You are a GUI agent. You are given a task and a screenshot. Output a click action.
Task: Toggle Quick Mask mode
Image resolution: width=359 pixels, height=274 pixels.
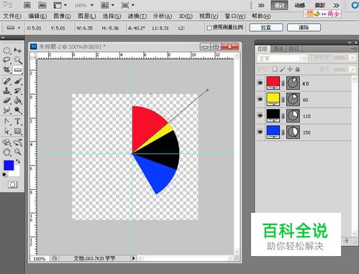coord(12,185)
